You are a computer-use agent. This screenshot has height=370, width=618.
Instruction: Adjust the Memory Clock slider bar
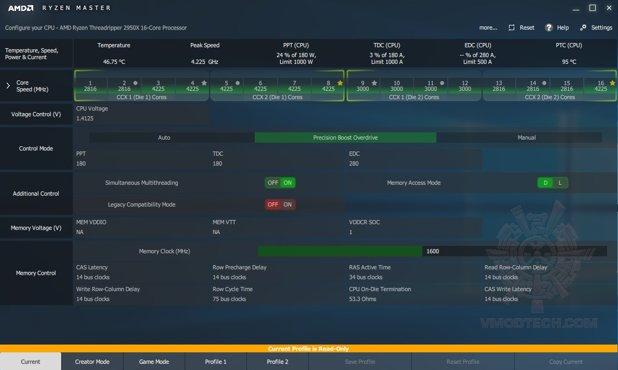pos(432,251)
